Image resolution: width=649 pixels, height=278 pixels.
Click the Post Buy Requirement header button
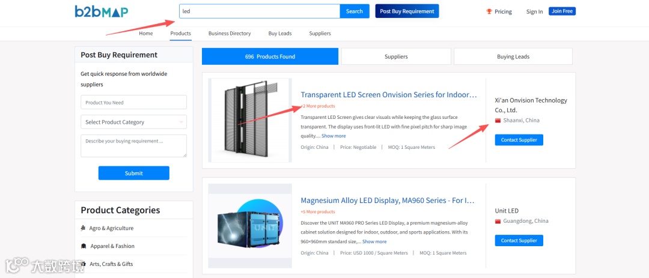(407, 11)
